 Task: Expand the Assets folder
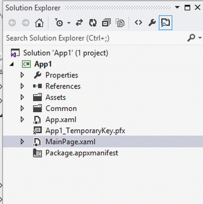click(x=22, y=97)
